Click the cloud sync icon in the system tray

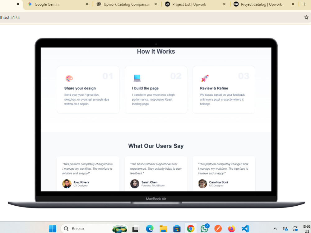pos(285,229)
